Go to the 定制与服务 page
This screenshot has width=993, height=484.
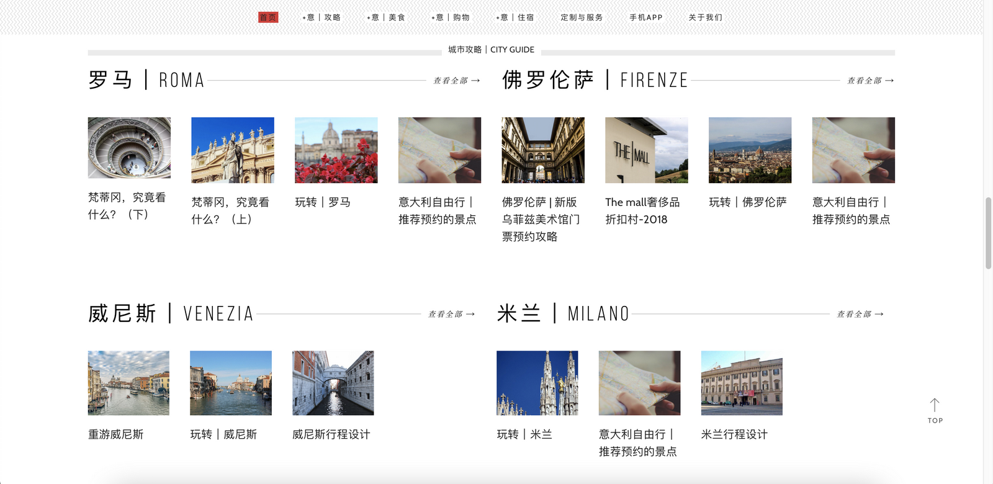pos(582,17)
